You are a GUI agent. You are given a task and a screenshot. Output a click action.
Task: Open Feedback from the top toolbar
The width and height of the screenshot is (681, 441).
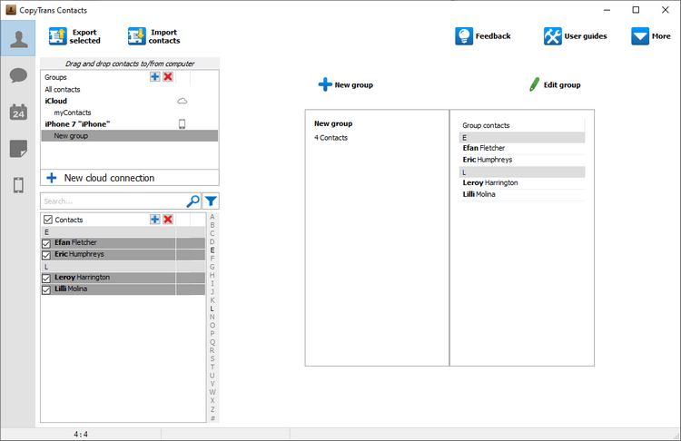483,36
